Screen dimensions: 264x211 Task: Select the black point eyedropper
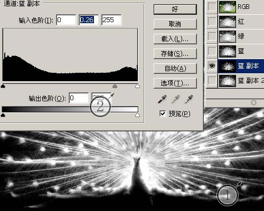[162, 99]
